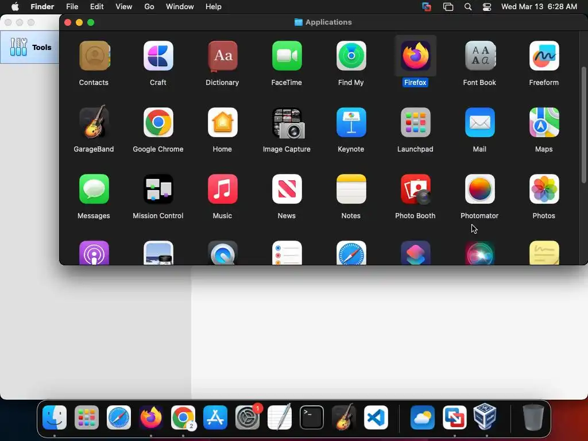
Task: Select the Stickies icon in bottom row
Action: 544,253
